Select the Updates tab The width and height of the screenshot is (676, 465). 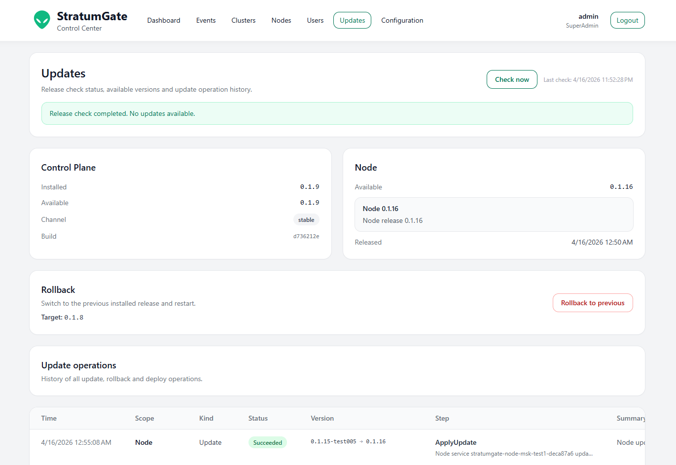[x=352, y=20]
